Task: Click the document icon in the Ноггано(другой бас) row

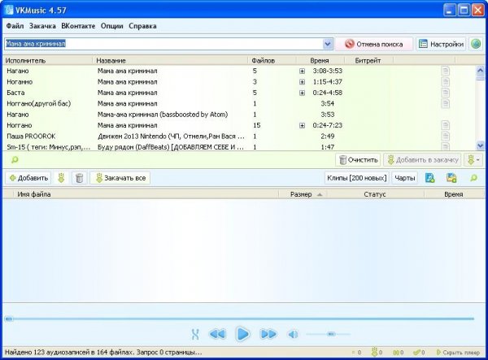Action: click(446, 103)
